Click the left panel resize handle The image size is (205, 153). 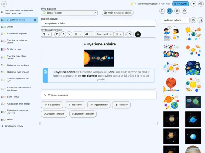tap(40, 124)
